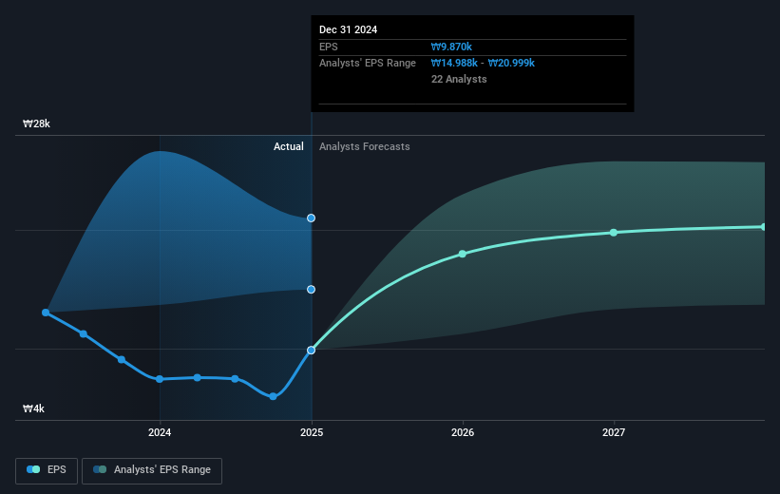The height and width of the screenshot is (494, 780).
Task: Click the last forecast point at chart right edge
Action: (763, 227)
